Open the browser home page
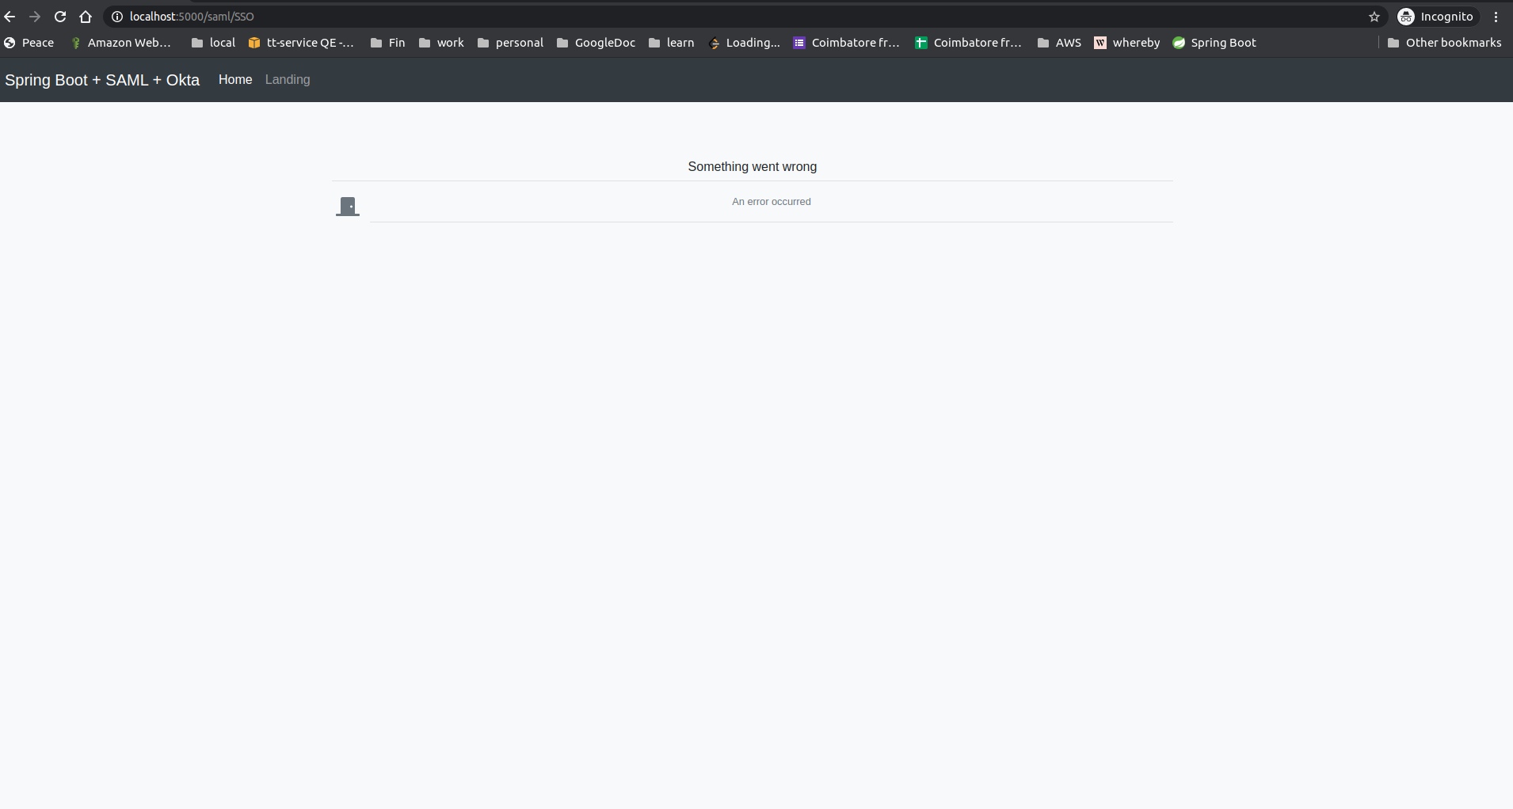This screenshot has height=809, width=1513. [x=86, y=16]
